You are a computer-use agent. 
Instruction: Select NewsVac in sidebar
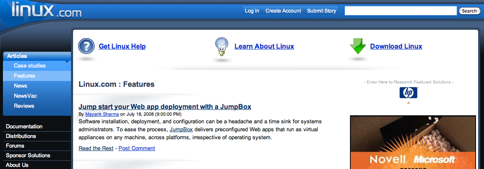37,96
